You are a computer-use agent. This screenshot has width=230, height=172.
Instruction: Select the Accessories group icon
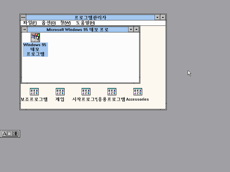tap(138, 92)
